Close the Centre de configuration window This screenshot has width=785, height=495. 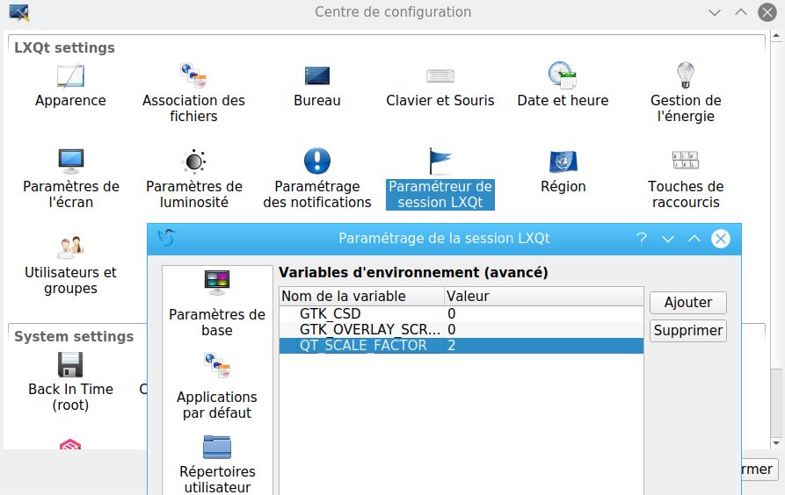click(767, 12)
